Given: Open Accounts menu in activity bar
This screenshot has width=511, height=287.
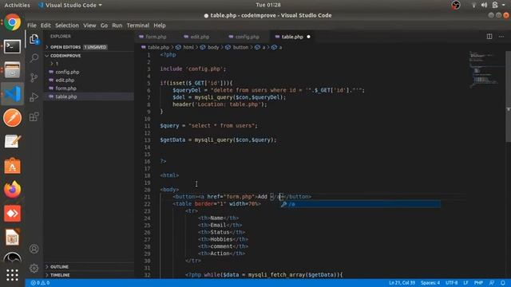Looking at the screenshot, I should pos(34,249).
